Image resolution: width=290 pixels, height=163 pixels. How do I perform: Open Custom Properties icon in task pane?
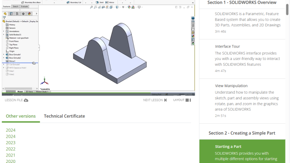point(193,40)
